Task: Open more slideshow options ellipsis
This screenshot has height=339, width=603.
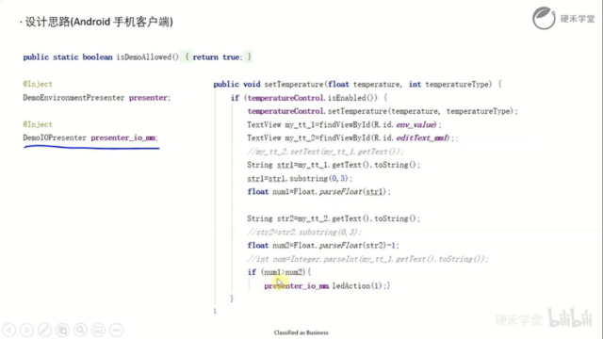Action: pyautogui.click(x=116, y=330)
